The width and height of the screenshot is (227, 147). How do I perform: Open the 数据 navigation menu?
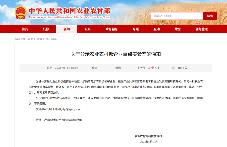pos(178,29)
